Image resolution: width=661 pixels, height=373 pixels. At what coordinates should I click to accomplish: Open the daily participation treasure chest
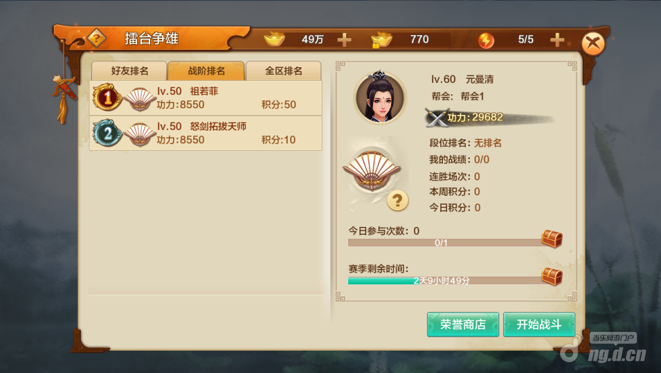coord(552,238)
